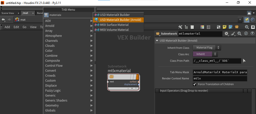Create a subnet with the box icon in toolbar

pyautogui.click(x=237, y=27)
